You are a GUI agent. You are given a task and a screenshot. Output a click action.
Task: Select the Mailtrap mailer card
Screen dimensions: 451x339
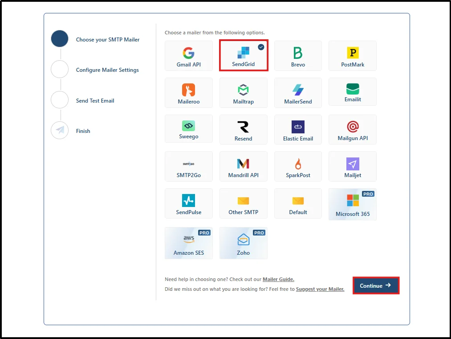click(244, 93)
